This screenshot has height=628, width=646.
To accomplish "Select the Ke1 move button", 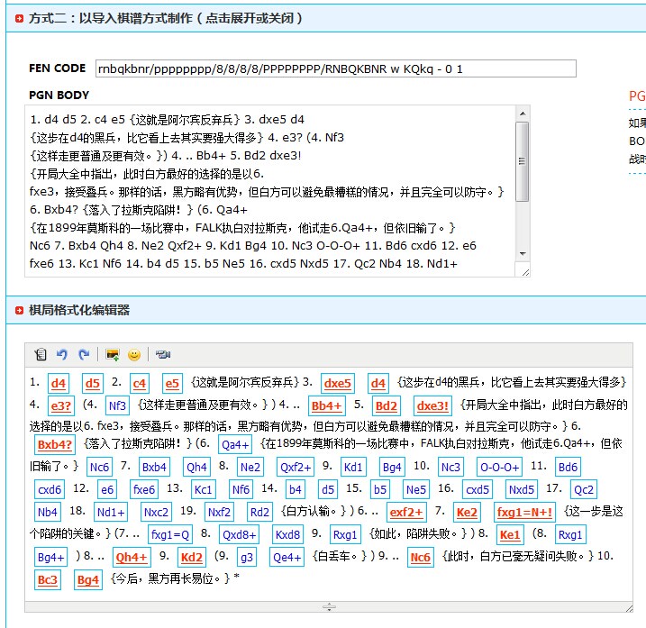I will click(x=510, y=534).
